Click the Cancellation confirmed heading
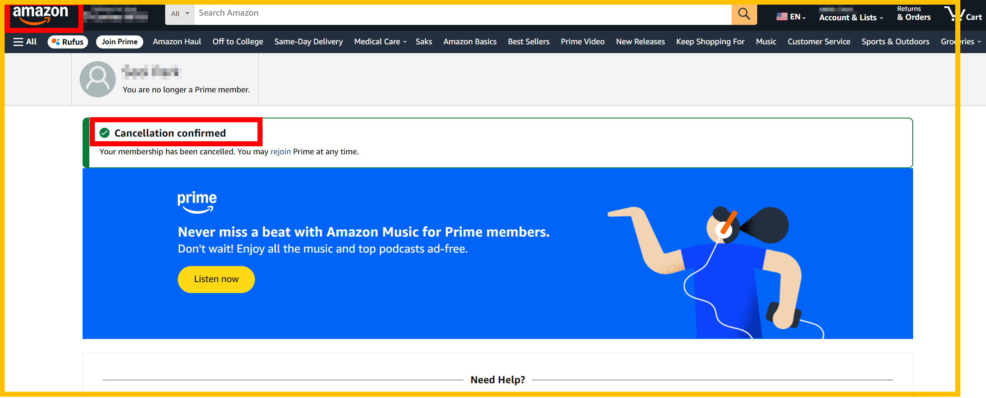This screenshot has height=398, width=986. [170, 133]
